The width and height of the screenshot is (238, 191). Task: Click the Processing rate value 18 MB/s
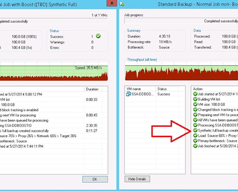click(165, 42)
